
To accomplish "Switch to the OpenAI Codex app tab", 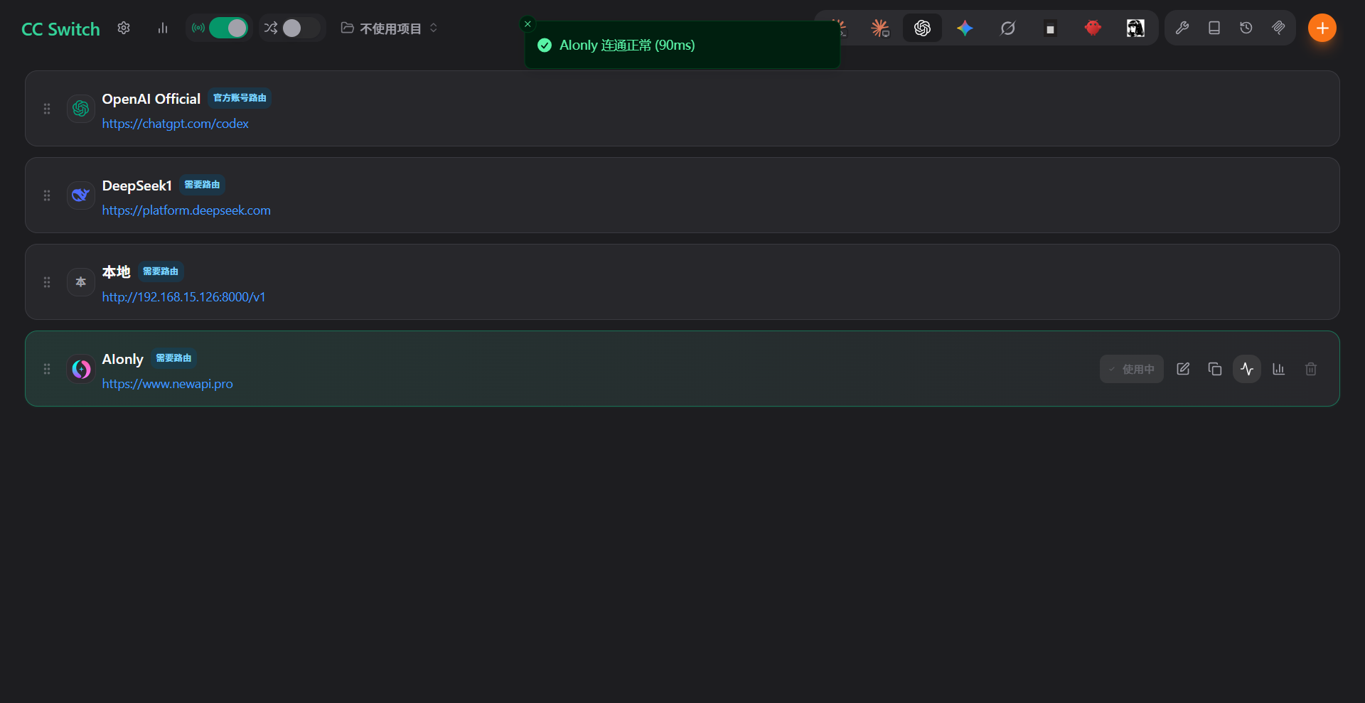I will pyautogui.click(x=923, y=28).
